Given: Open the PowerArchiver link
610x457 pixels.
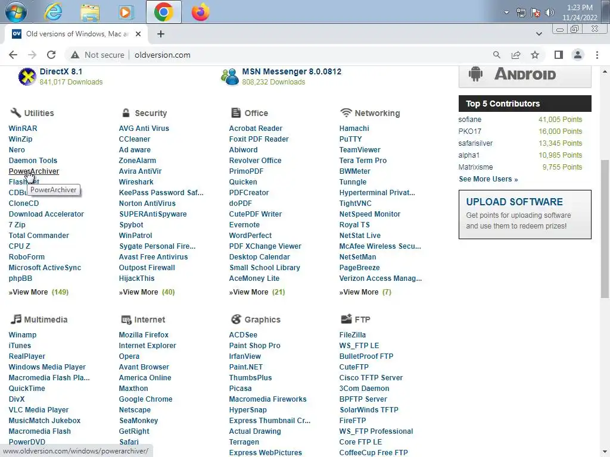Looking at the screenshot, I should pos(34,171).
